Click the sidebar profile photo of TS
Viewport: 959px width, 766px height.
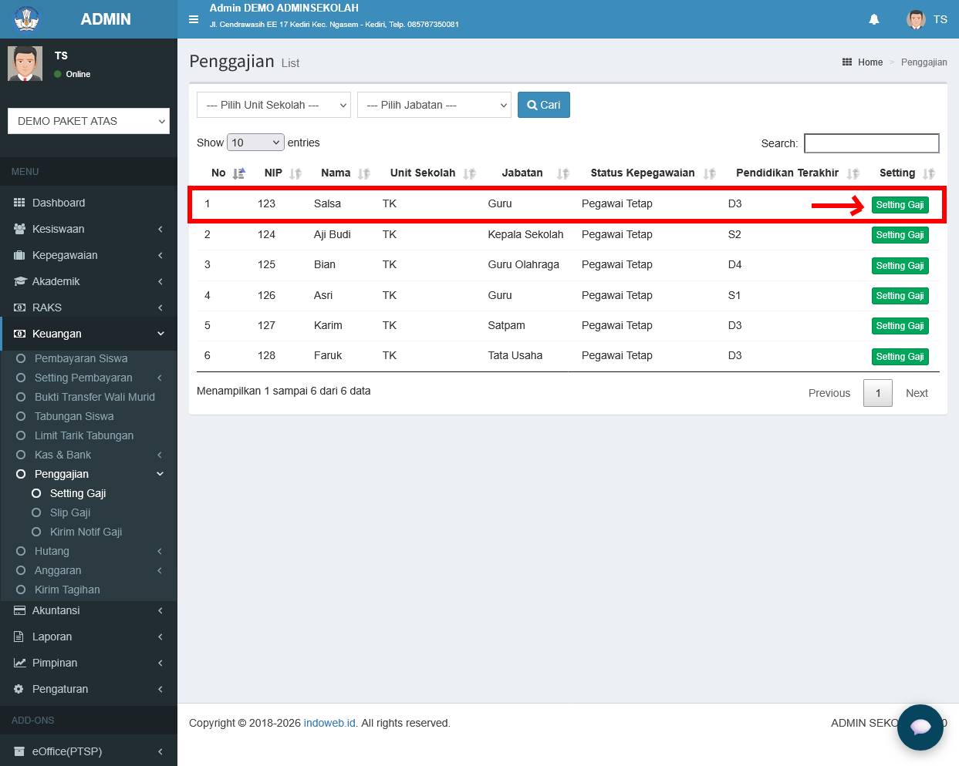[x=25, y=63]
